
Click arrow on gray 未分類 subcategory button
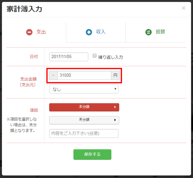tap(115, 120)
